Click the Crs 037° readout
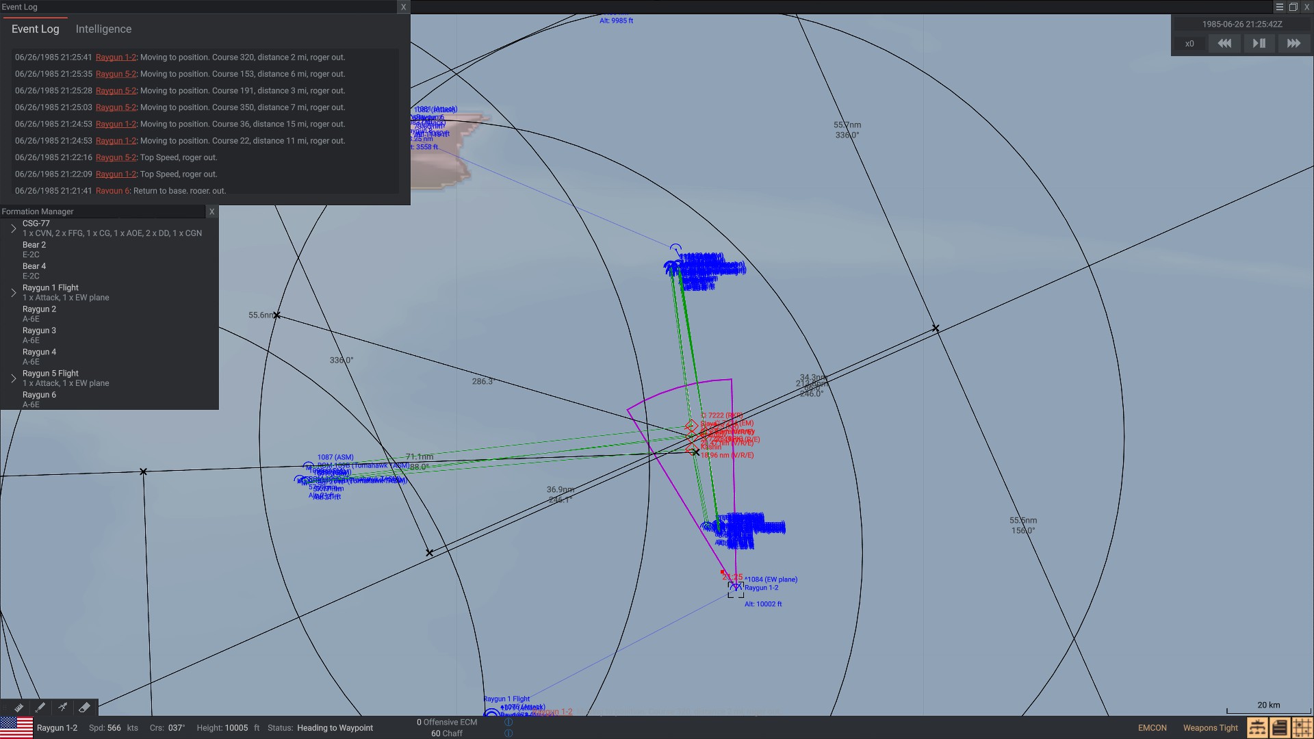The image size is (1314, 739). pyautogui.click(x=167, y=728)
